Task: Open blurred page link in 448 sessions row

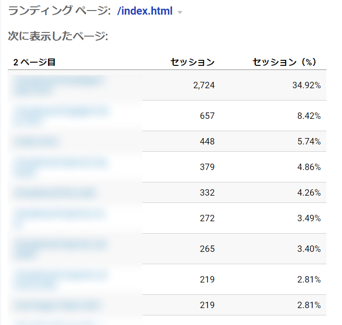Action: [37, 141]
